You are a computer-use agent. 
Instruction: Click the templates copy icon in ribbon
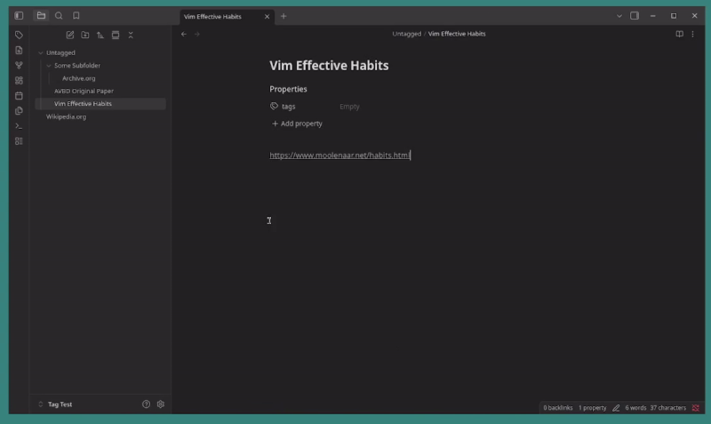19,110
